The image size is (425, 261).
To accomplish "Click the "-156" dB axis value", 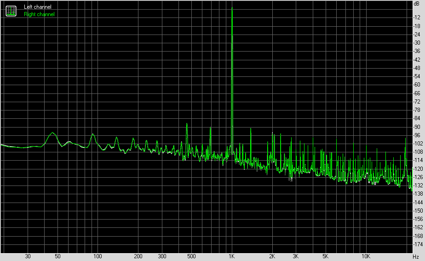I will 418,219.
